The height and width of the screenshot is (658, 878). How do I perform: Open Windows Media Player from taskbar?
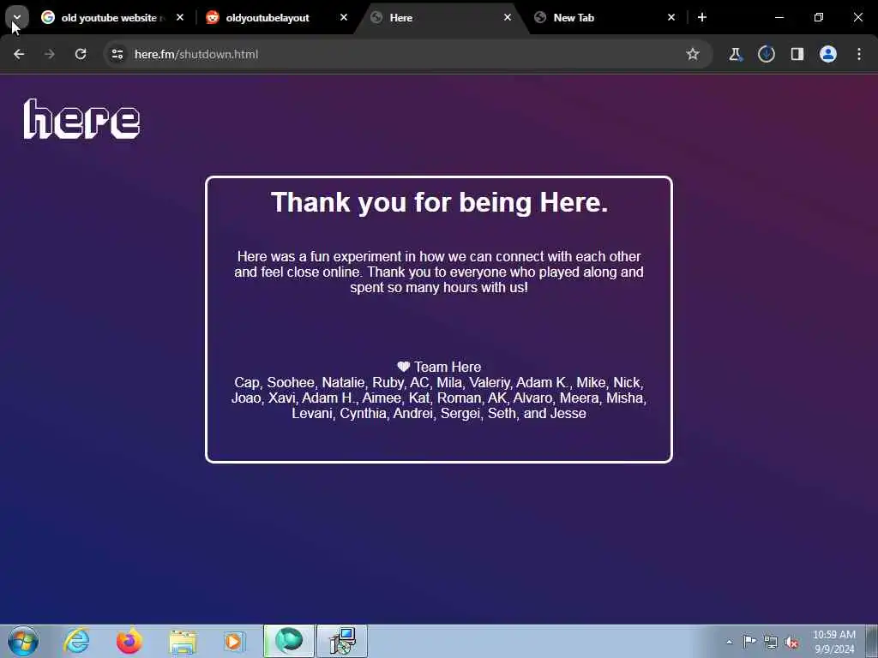(x=235, y=641)
